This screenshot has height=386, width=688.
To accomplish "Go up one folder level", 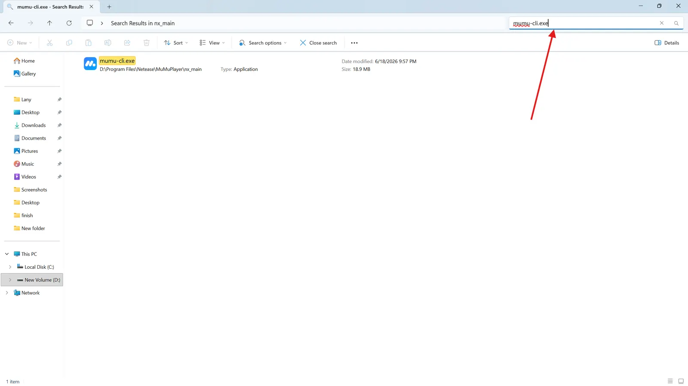I will [49, 23].
